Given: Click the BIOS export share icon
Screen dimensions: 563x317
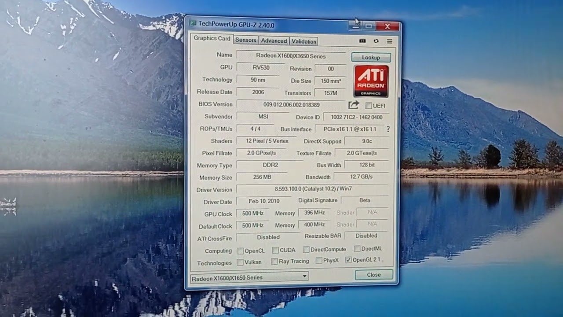Looking at the screenshot, I should tap(354, 105).
